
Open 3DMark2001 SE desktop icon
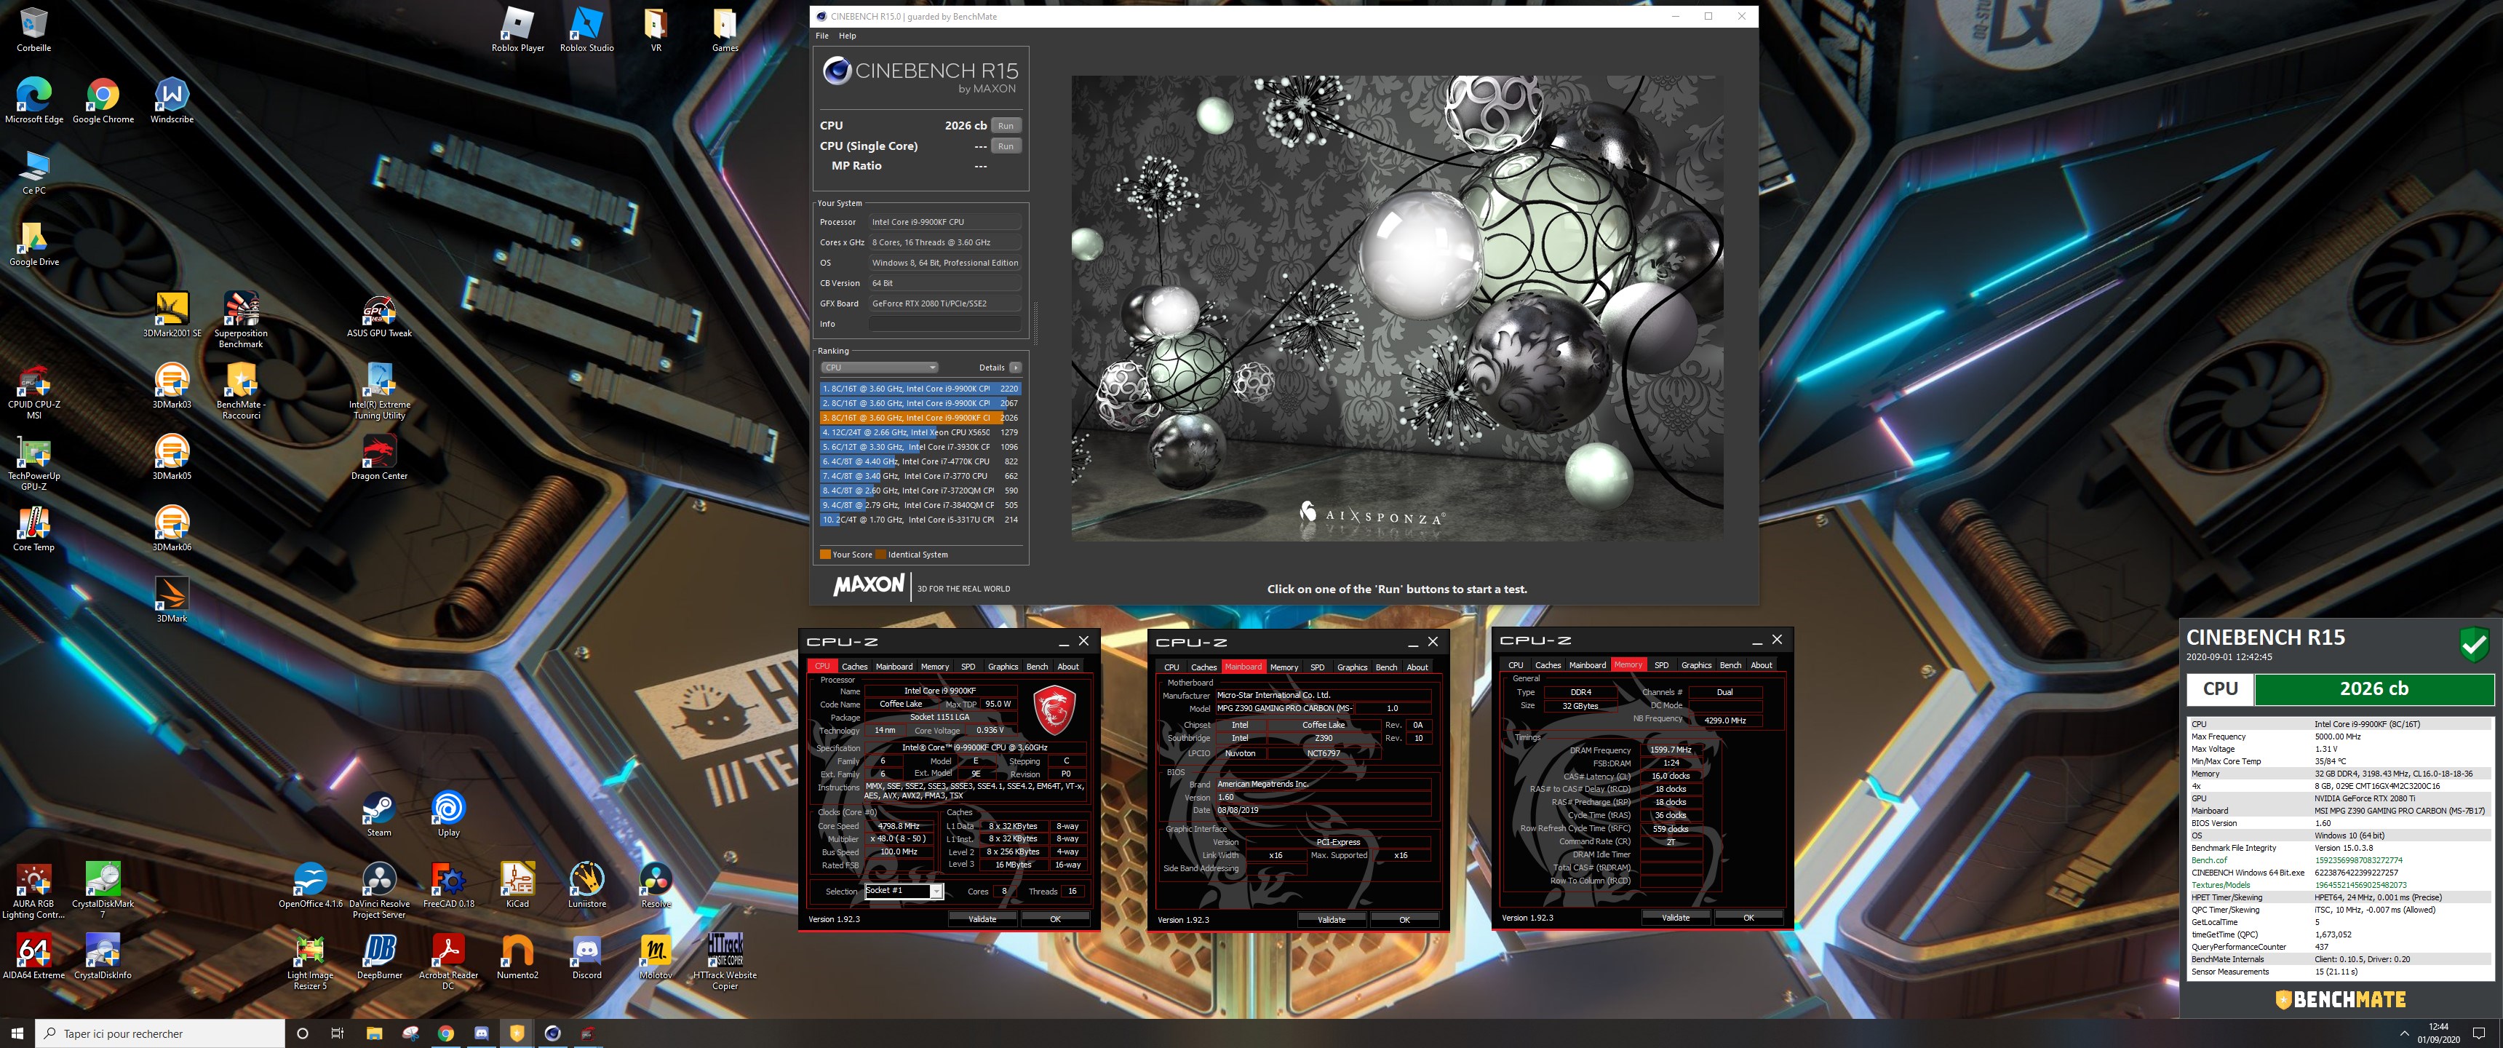172,315
